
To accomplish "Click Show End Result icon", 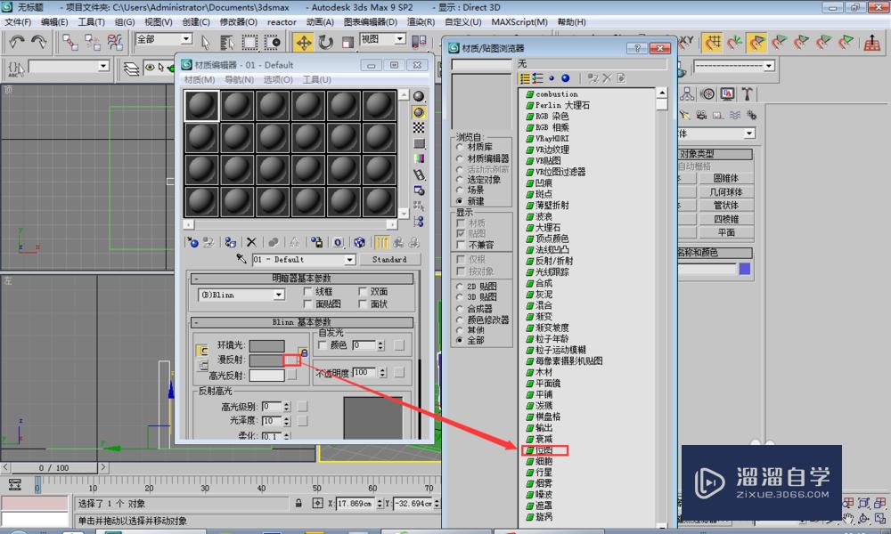I will 382,243.
